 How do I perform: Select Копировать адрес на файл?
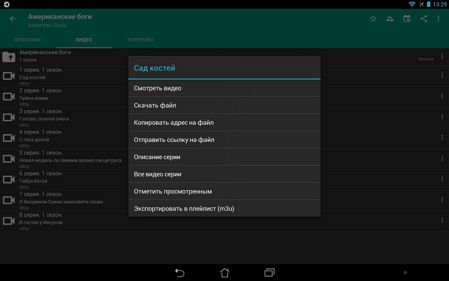click(x=224, y=123)
